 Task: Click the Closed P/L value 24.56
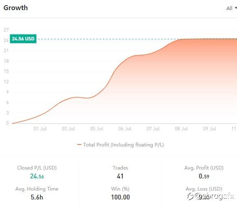point(37,176)
